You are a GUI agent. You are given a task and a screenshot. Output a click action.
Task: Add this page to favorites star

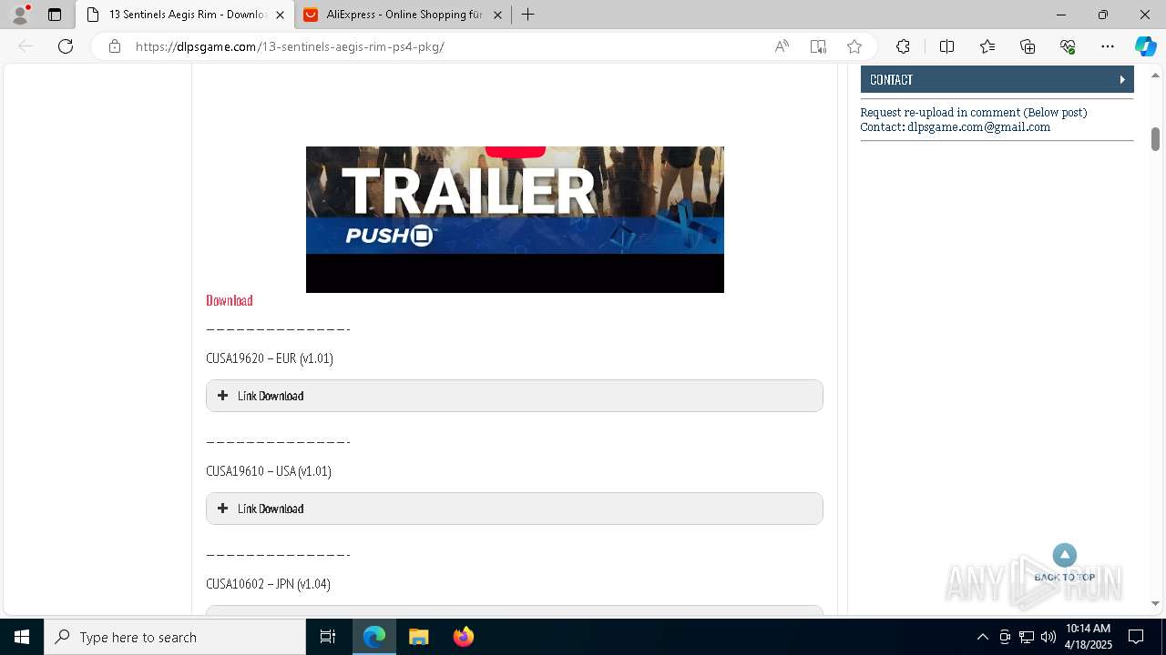(854, 46)
